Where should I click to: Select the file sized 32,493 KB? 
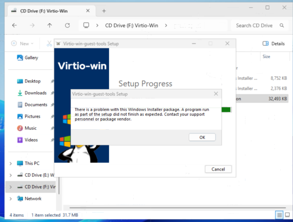click(x=262, y=99)
